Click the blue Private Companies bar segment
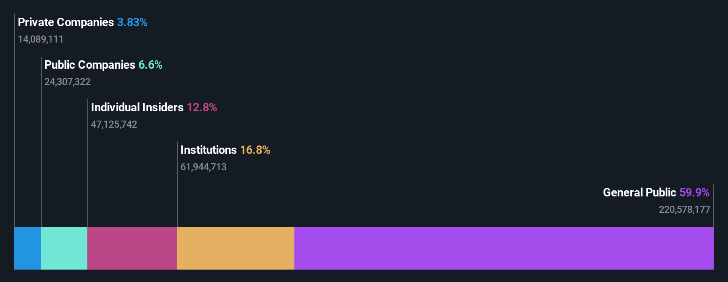728x282 pixels. point(27,248)
